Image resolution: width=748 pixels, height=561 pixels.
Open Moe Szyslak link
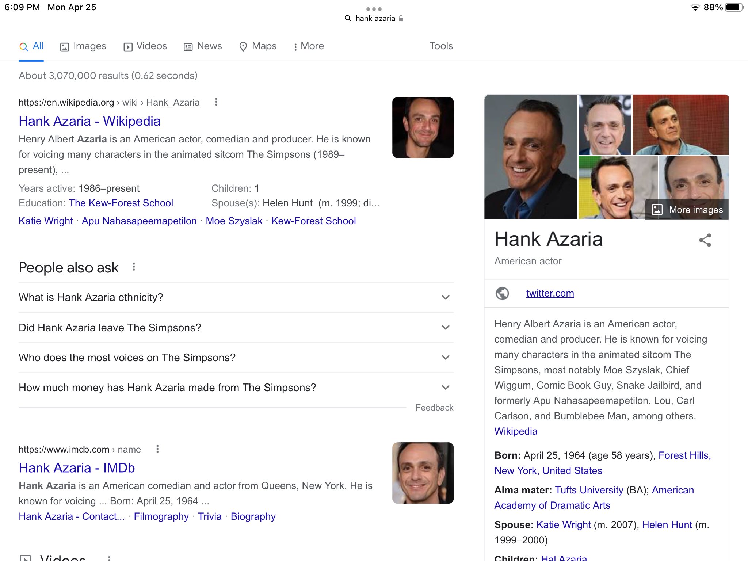click(x=234, y=221)
